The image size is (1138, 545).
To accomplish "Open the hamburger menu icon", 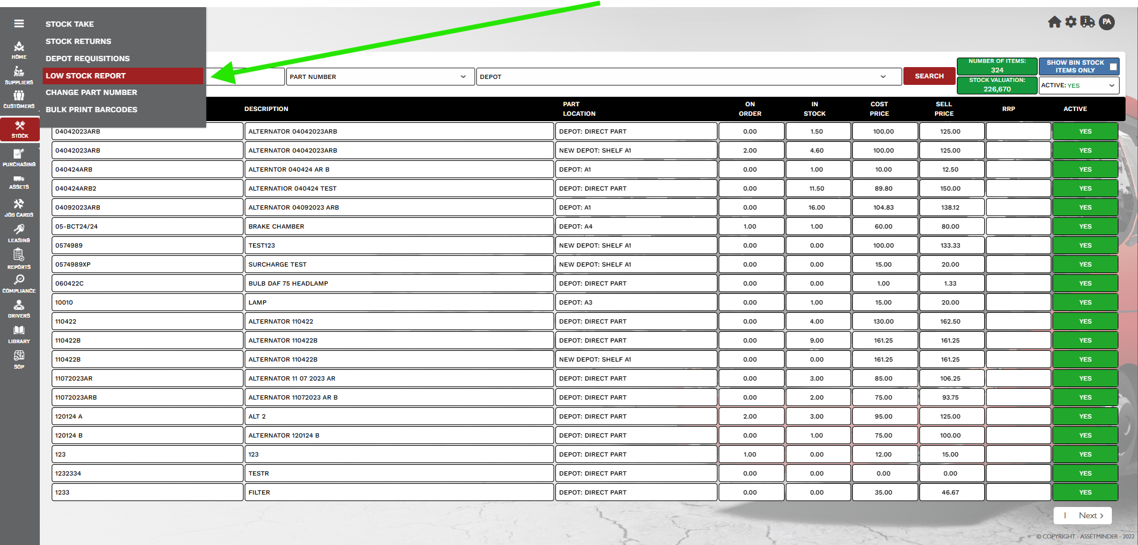I will tap(19, 24).
